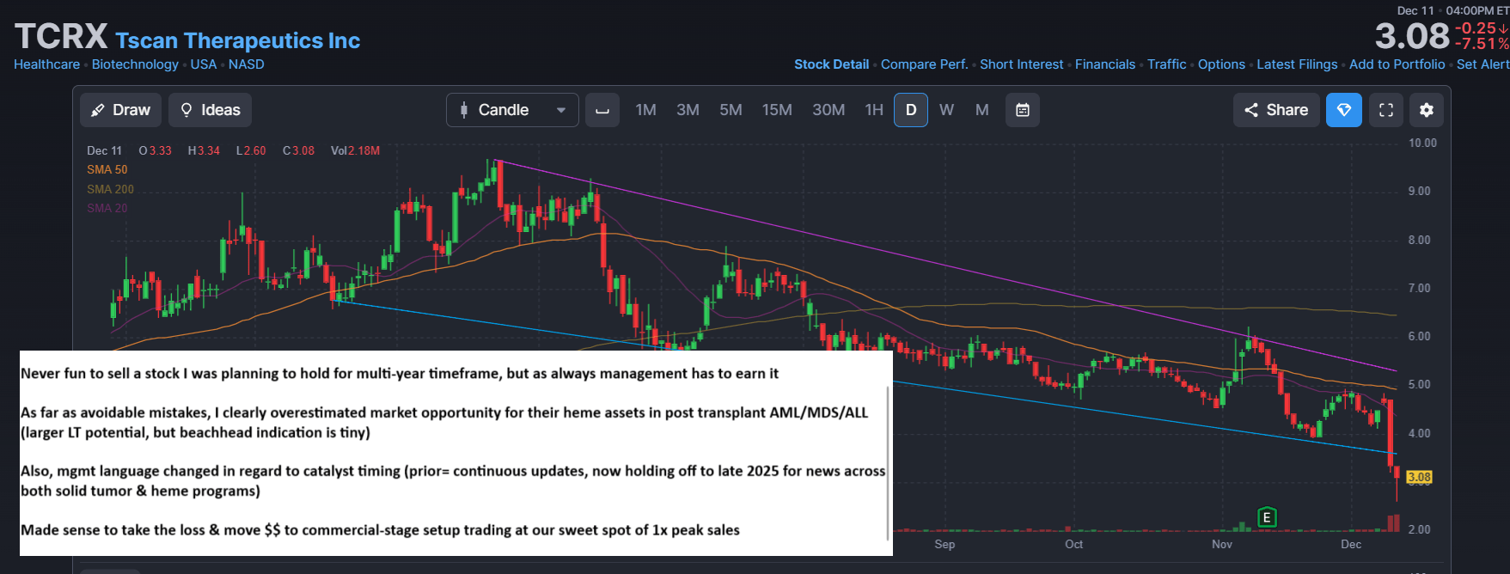Open the NASD exchange link
1510x574 pixels.
click(x=247, y=64)
